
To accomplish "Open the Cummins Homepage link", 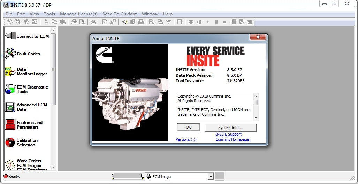I will pos(232,139).
